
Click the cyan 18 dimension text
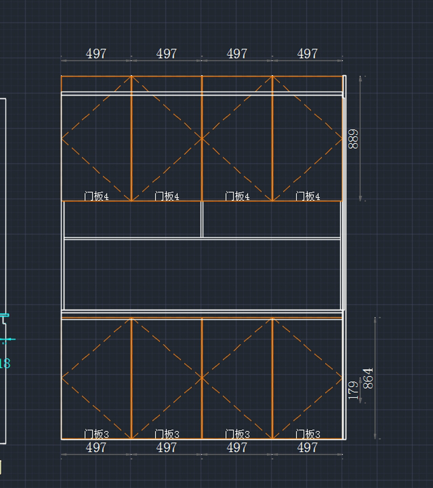[x=5, y=363]
